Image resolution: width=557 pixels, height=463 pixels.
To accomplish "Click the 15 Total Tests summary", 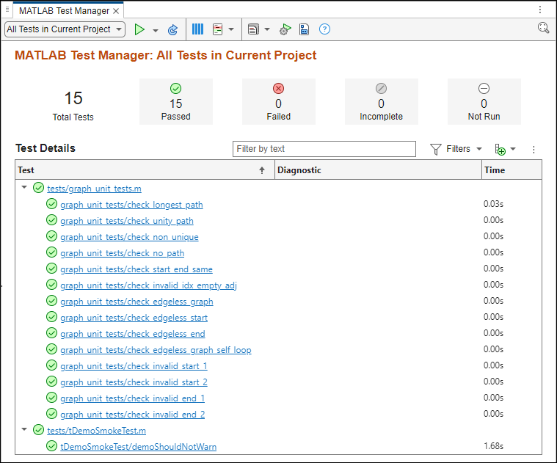I will point(73,105).
